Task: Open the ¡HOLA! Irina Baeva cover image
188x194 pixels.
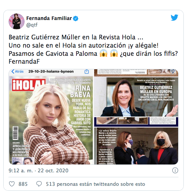Action: pyautogui.click(x=51, y=120)
